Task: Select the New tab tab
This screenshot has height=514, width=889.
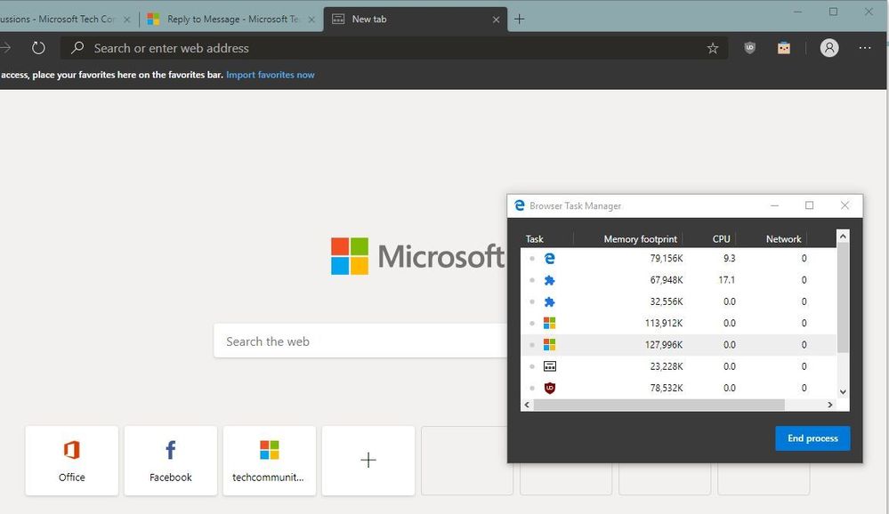Action: (x=415, y=20)
